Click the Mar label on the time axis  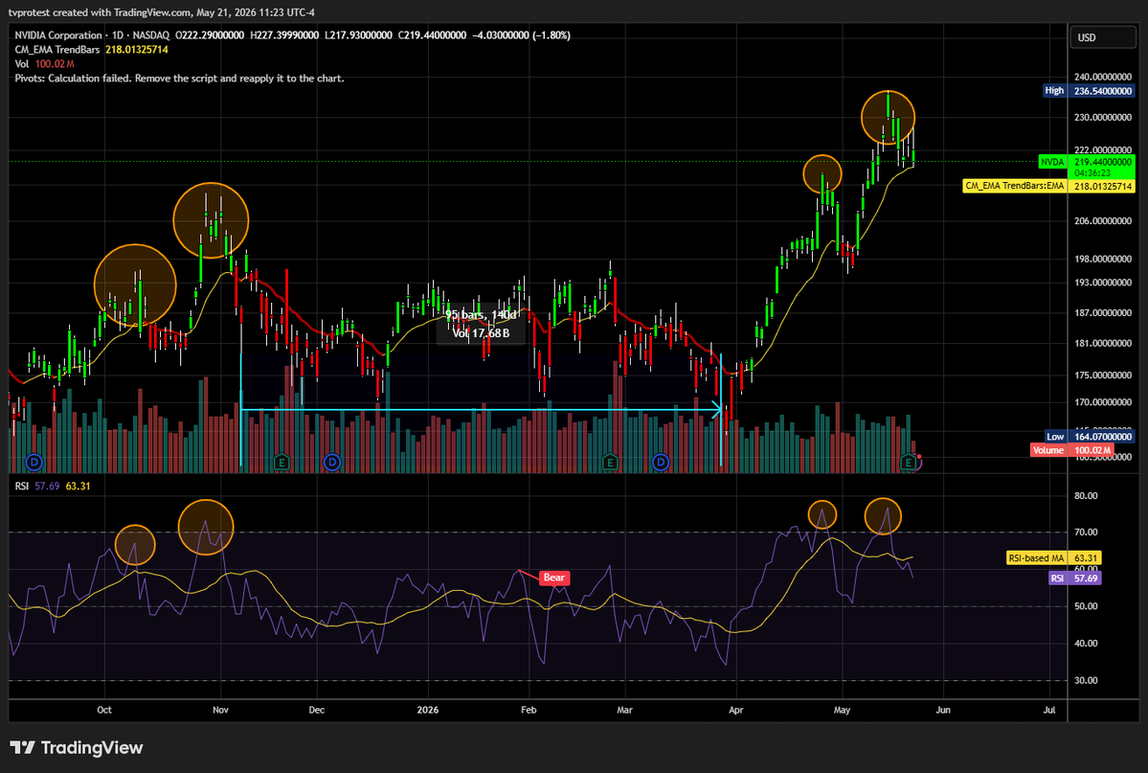tap(624, 710)
